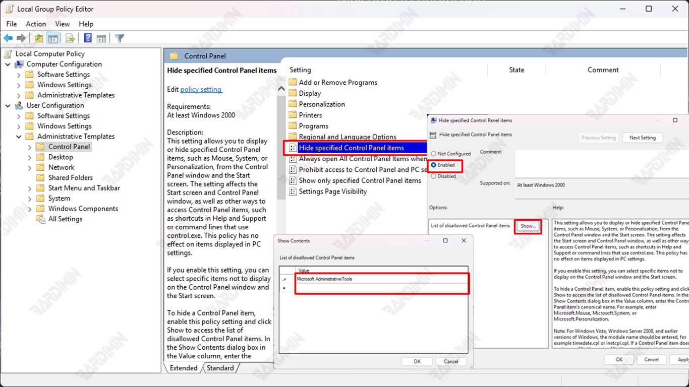Select the Hide specified Control Panel items row
The width and height of the screenshot is (689, 387).
pos(357,148)
